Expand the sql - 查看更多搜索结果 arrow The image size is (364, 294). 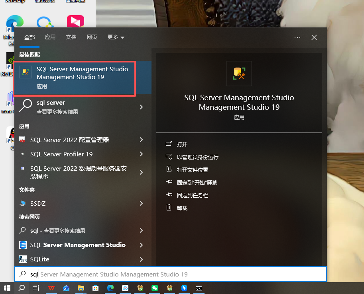pos(142,230)
